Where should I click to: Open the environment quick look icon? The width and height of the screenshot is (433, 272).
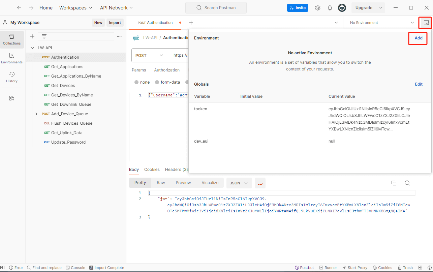pyautogui.click(x=426, y=23)
